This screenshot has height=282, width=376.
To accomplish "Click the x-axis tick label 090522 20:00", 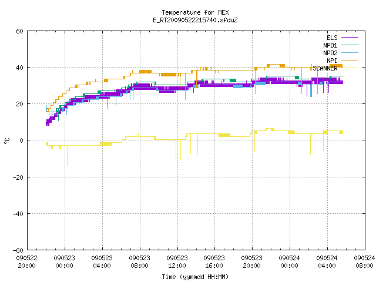I will [x=26, y=262].
